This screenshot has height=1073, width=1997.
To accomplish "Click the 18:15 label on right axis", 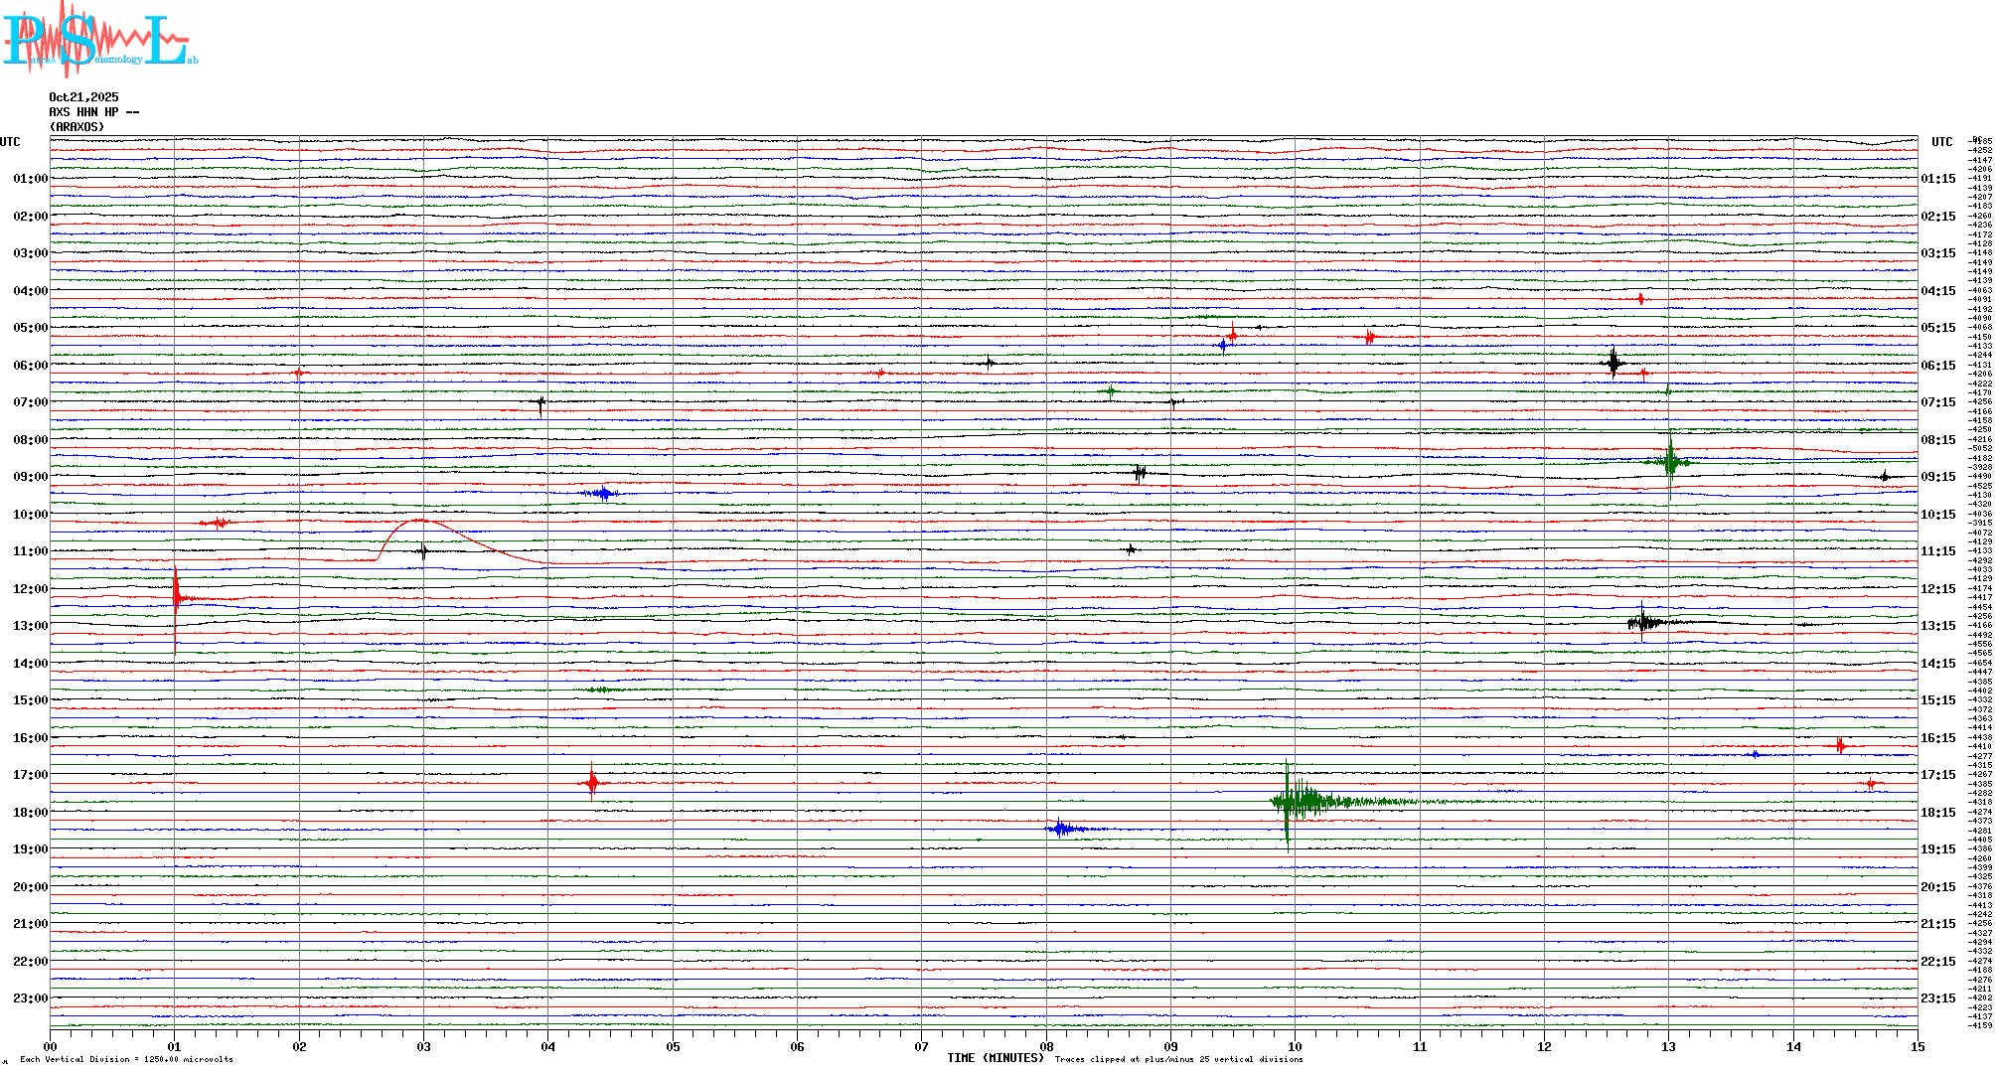I will 1937,813.
